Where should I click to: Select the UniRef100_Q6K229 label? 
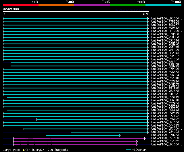[x=165, y=107]
